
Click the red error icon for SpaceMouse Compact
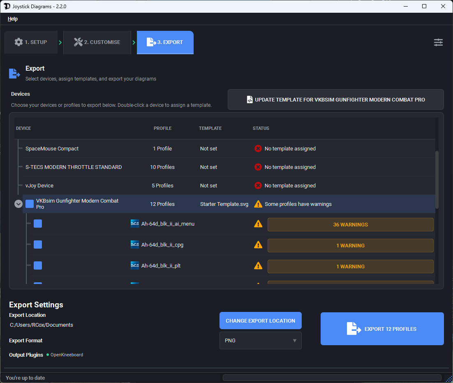(258, 148)
